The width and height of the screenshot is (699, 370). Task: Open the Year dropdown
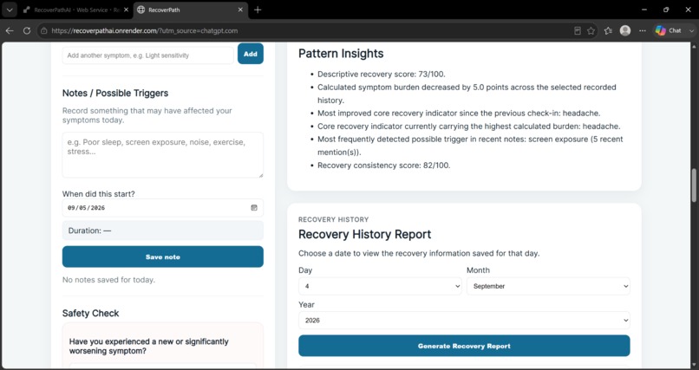click(464, 320)
